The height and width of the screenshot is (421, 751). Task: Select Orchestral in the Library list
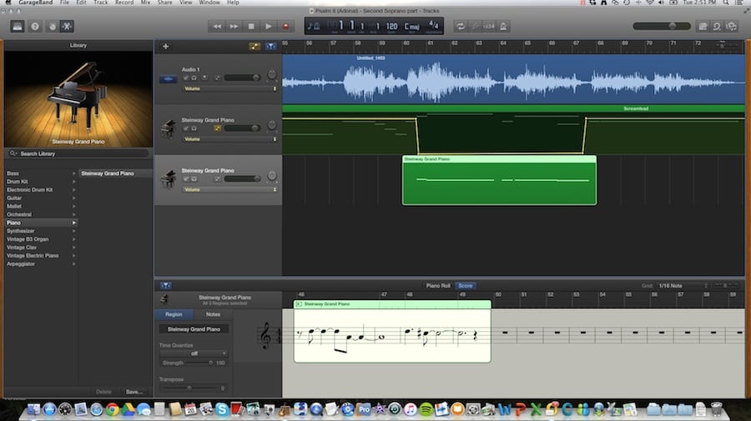pos(20,214)
